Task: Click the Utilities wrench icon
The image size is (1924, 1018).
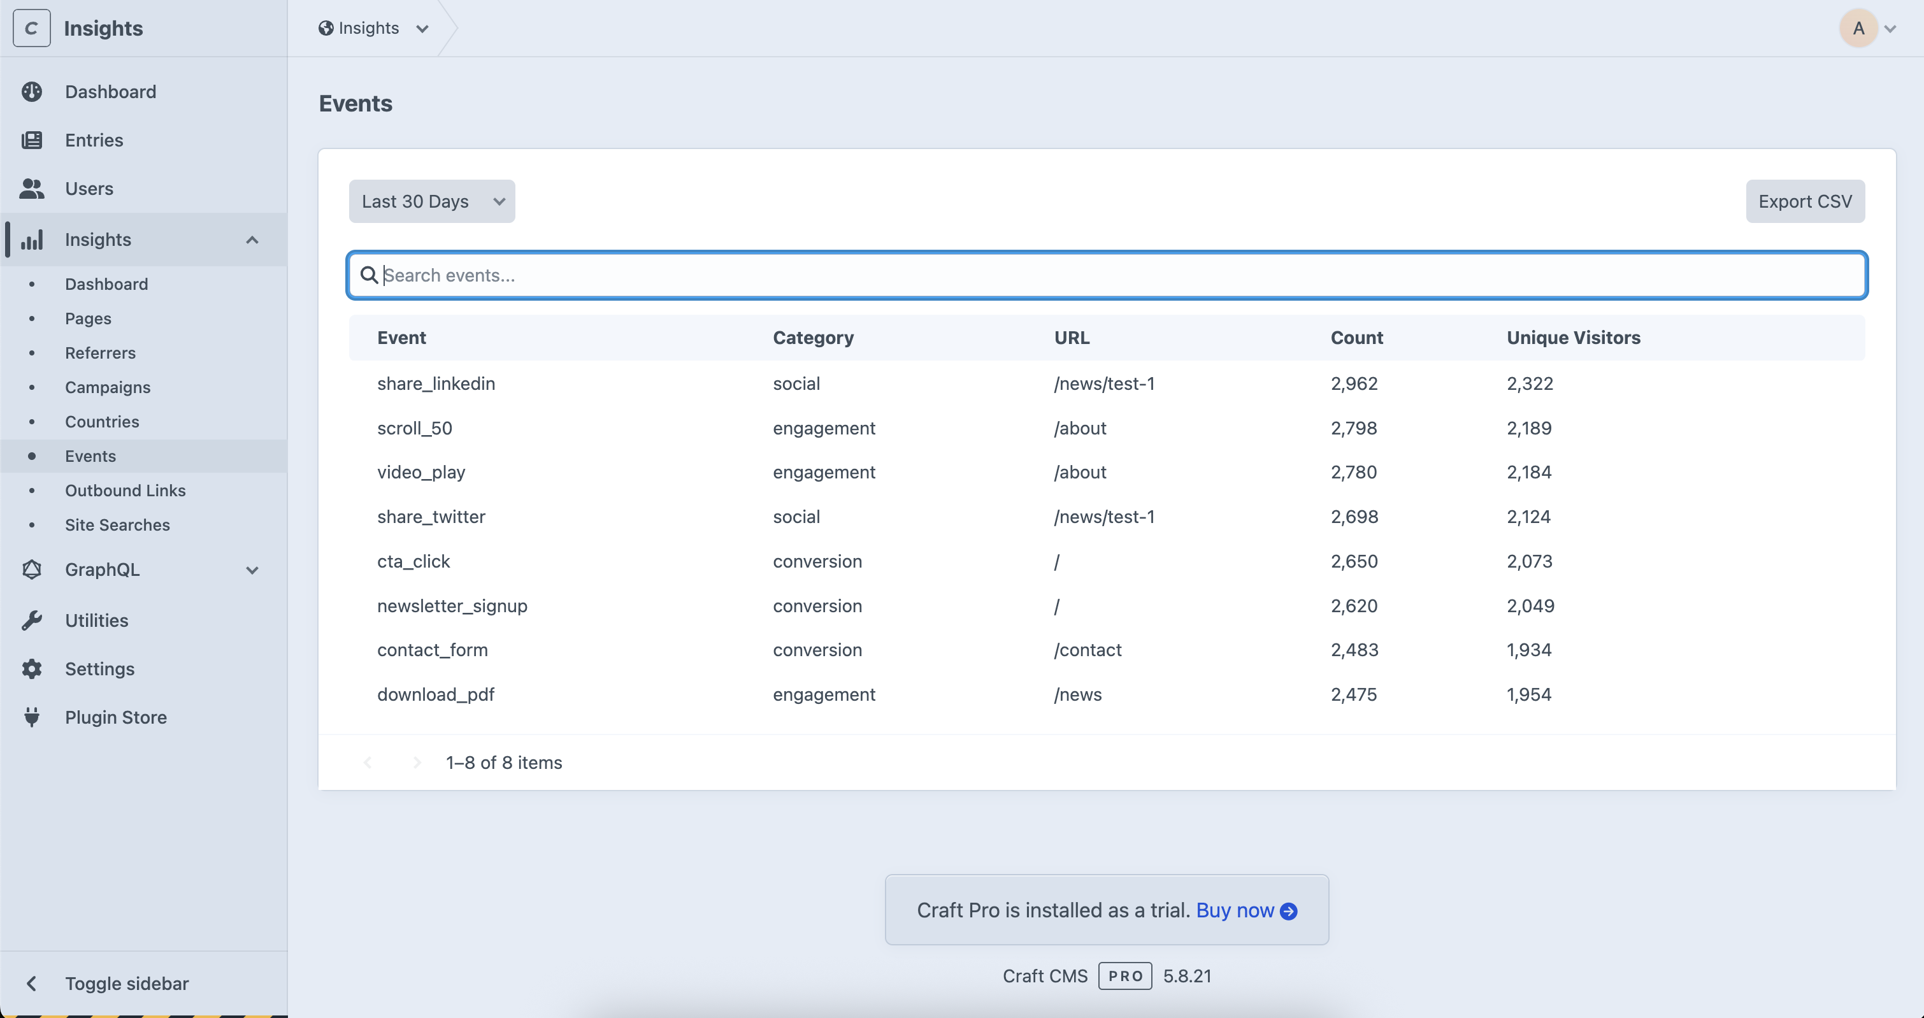Action: [x=31, y=620]
